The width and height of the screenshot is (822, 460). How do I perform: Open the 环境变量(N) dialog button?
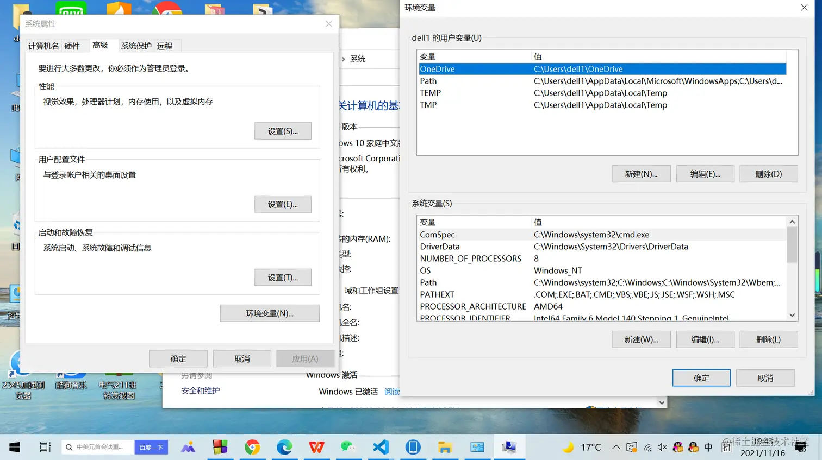[x=270, y=313]
